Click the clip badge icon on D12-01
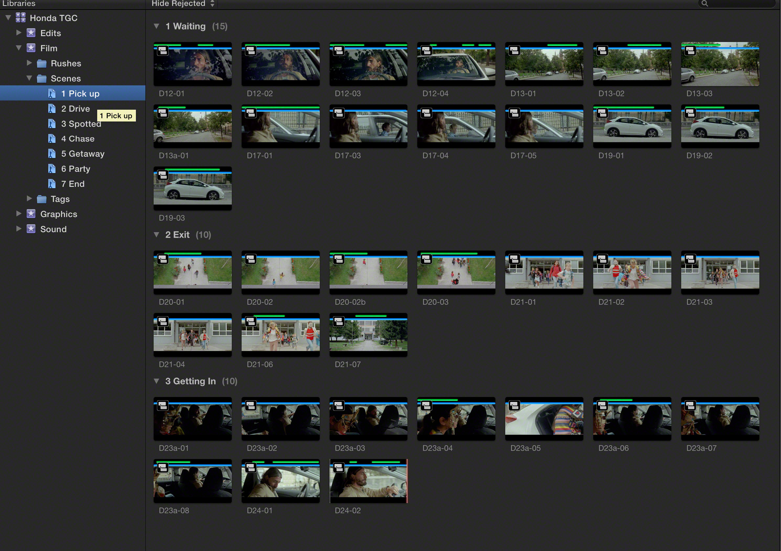The width and height of the screenshot is (781, 551). click(x=163, y=51)
